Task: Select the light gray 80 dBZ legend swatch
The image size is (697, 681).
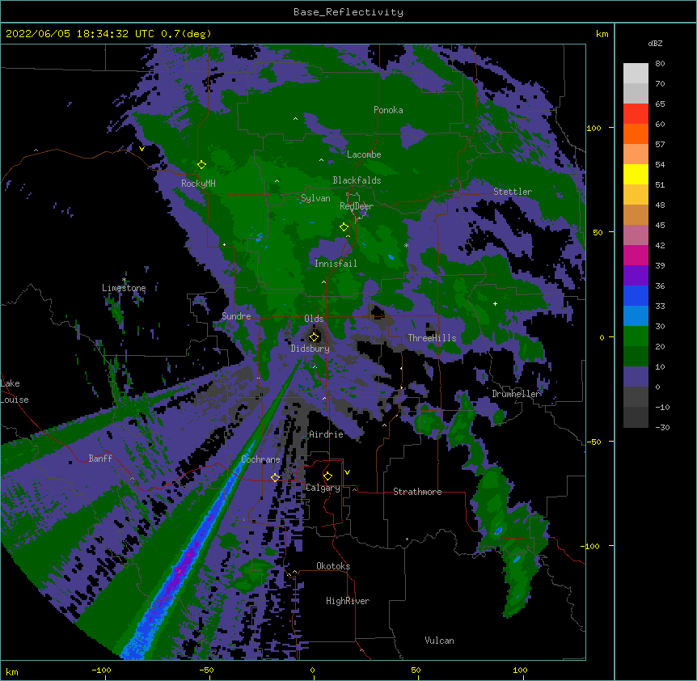Action: click(x=636, y=73)
